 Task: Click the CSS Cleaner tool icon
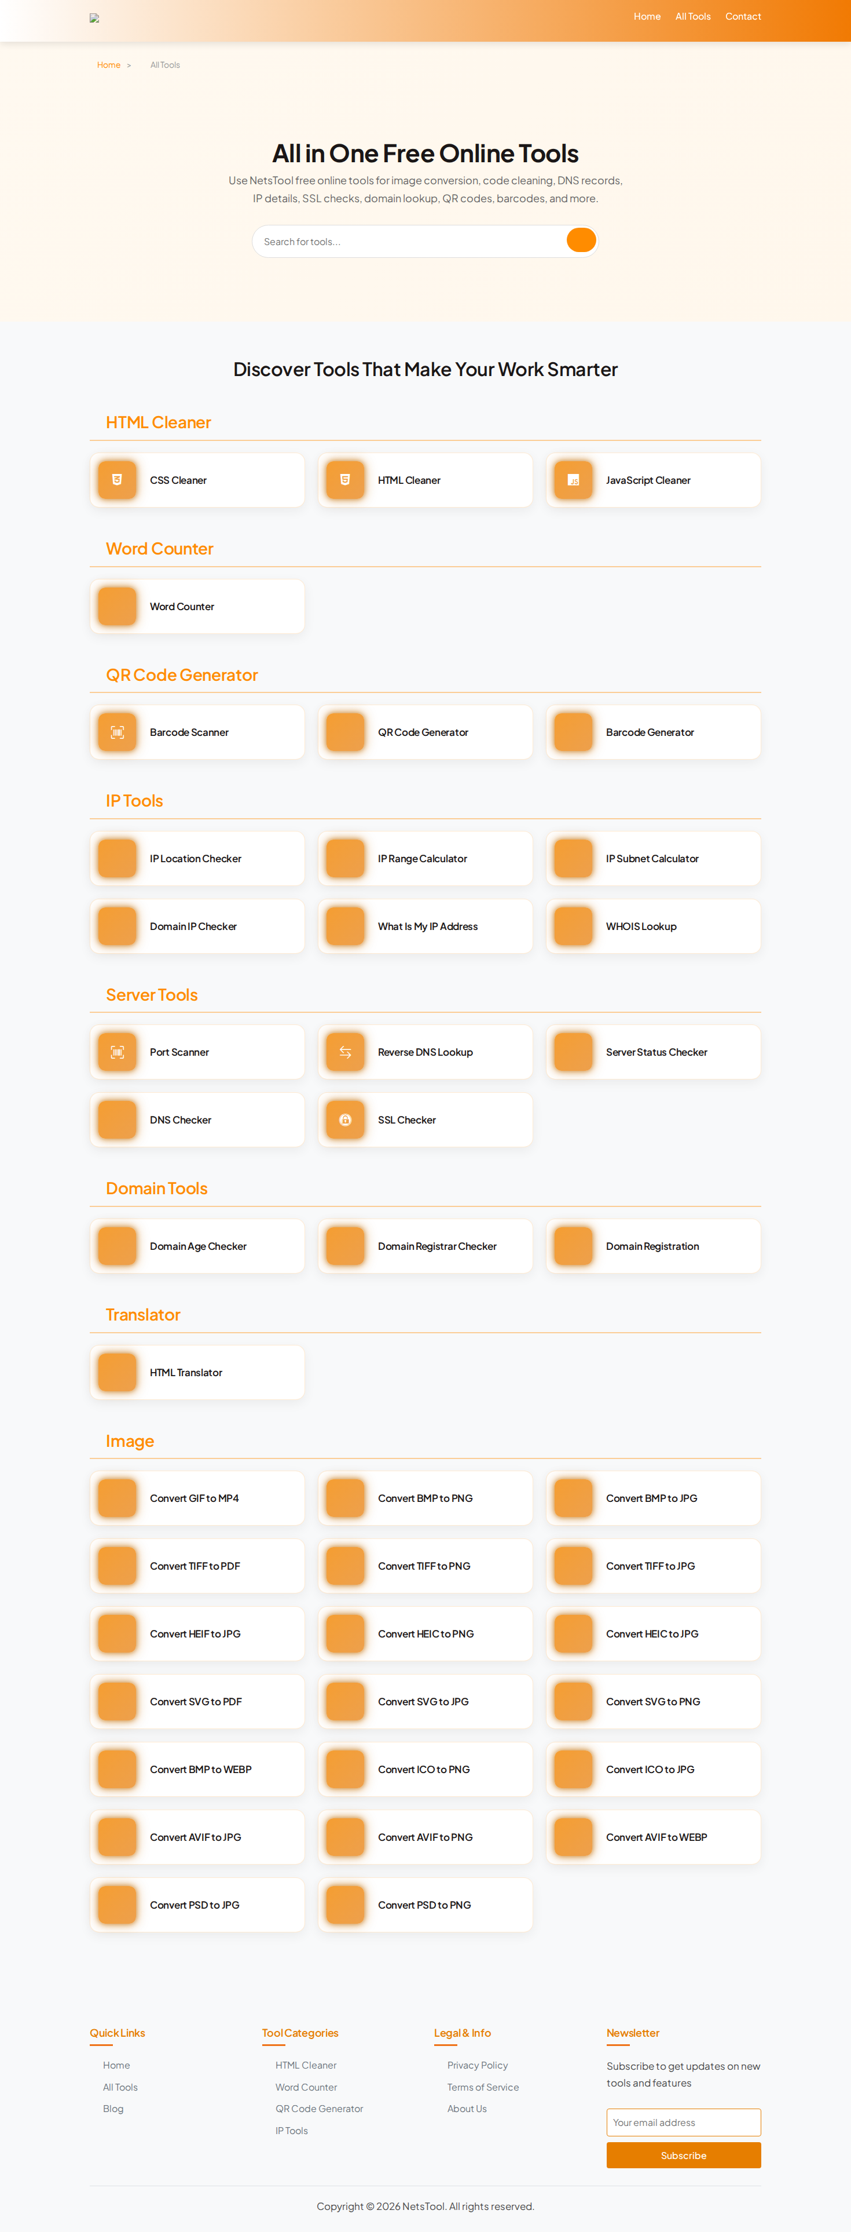pos(117,480)
